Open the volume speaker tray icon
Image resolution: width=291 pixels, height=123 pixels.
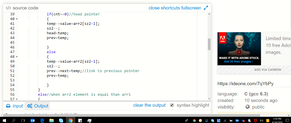click(x=262, y=121)
